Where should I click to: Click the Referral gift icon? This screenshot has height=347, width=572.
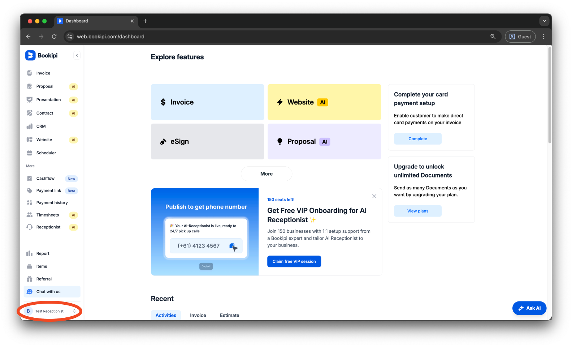(x=30, y=279)
